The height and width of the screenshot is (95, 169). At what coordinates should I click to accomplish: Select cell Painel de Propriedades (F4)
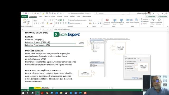[x=54, y=45]
